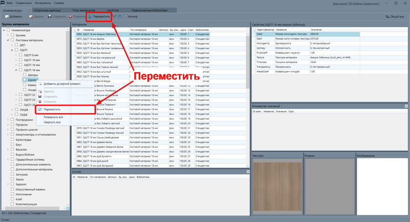Expand the ЛМДФ tree node
This screenshot has width=410, height=222.
12,110
